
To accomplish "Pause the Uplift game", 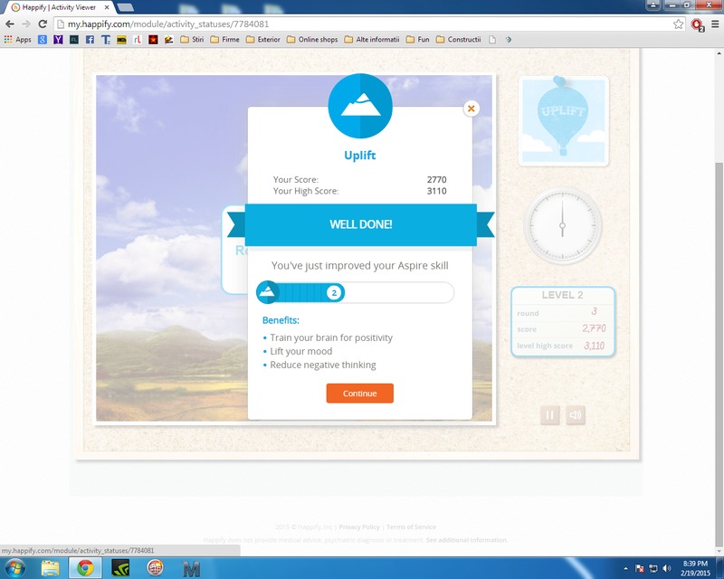I will point(550,415).
